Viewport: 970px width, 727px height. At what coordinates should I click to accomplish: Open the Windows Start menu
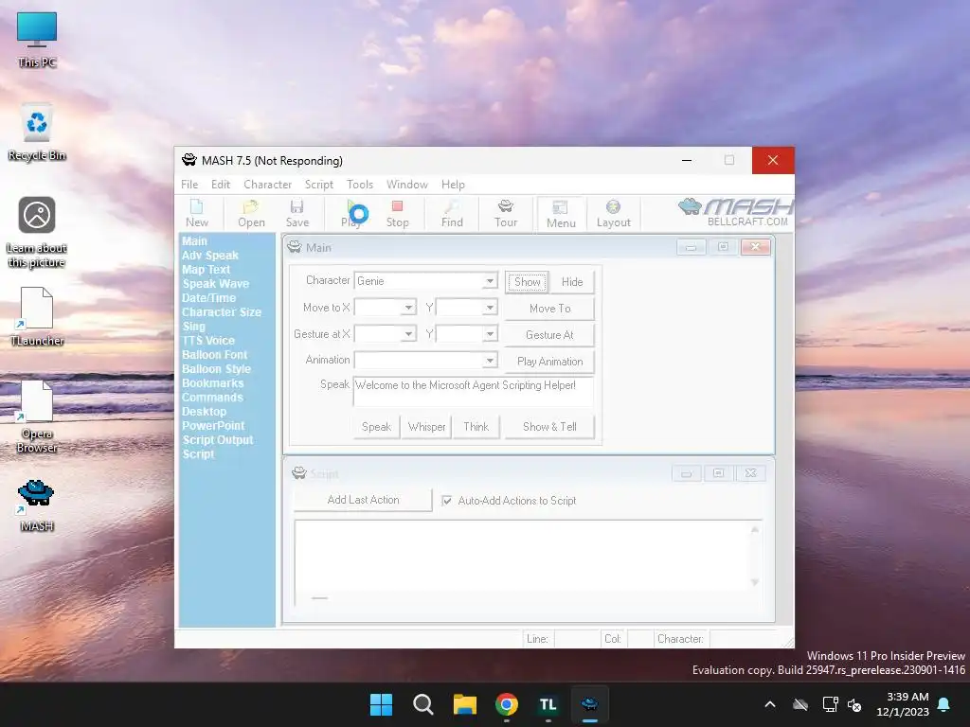pyautogui.click(x=381, y=704)
